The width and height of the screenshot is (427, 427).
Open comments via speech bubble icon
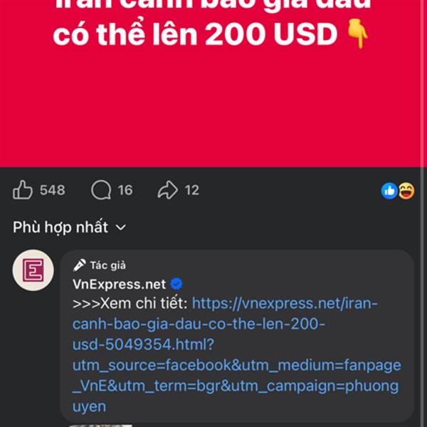pos(101,190)
